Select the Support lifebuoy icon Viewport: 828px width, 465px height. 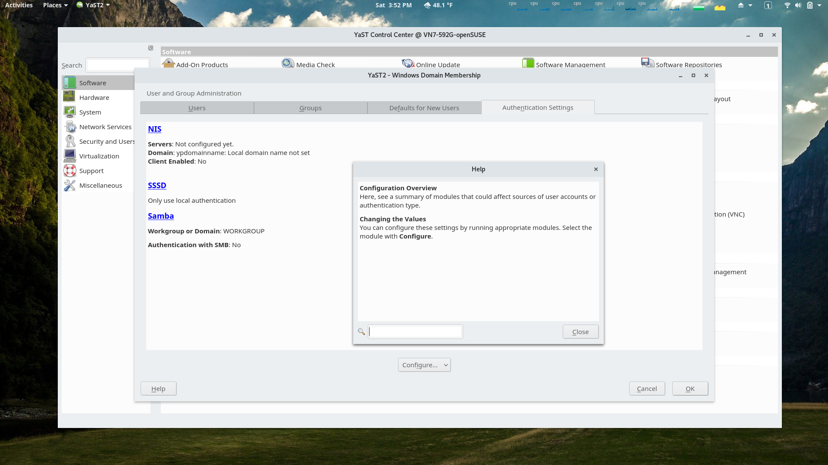pos(69,170)
